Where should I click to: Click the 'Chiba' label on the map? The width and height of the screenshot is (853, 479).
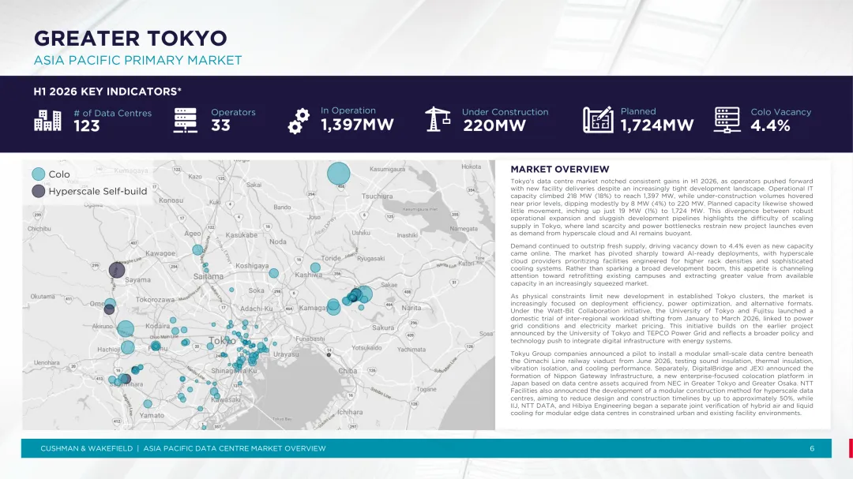(x=348, y=371)
